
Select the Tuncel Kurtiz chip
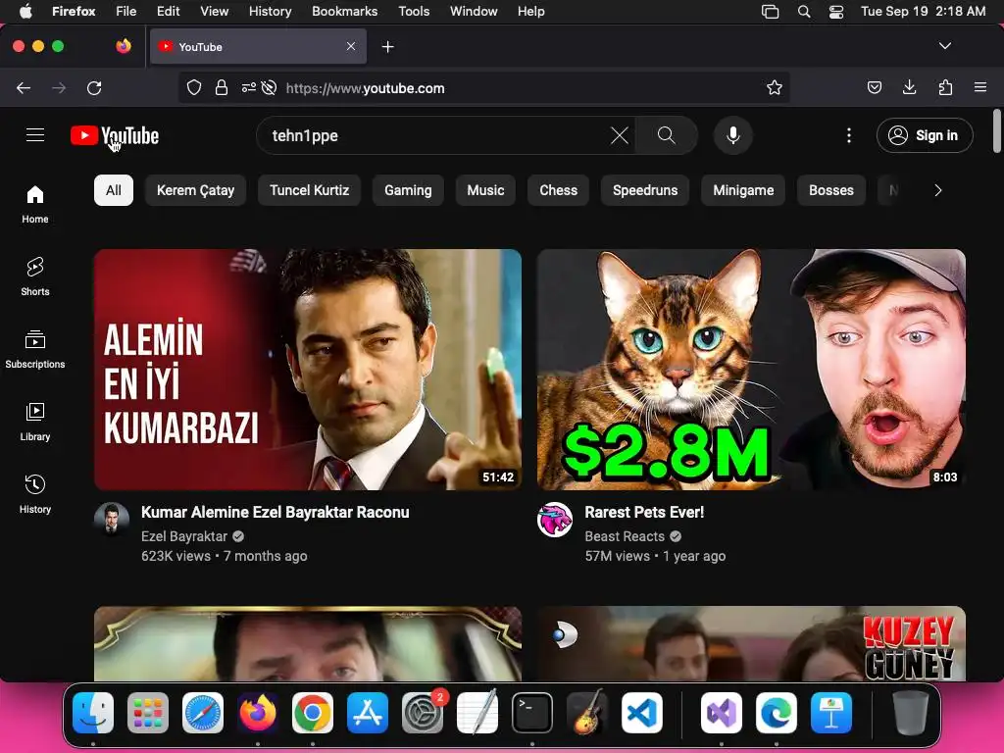click(309, 190)
